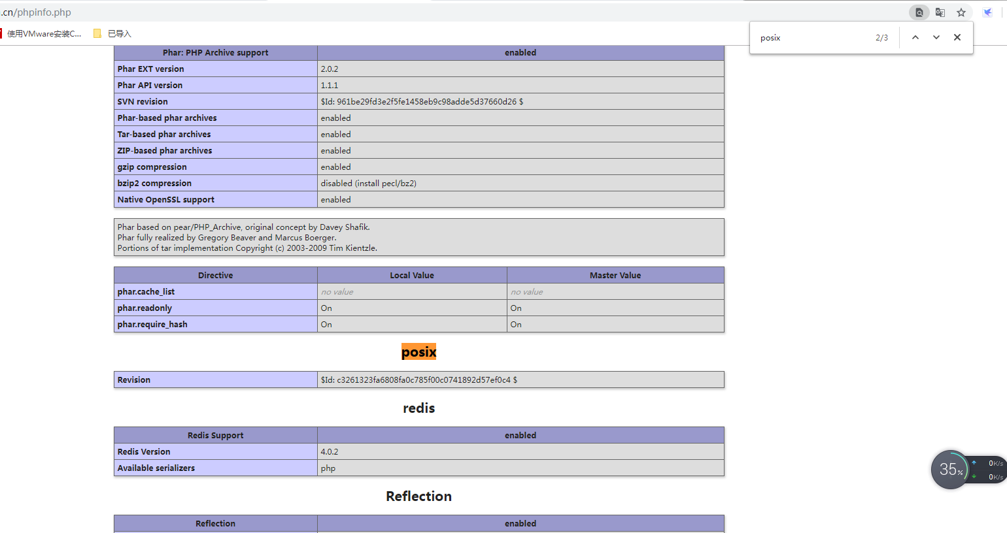Select the SVN revision $Id hash value
1007x533 pixels.
(422, 101)
